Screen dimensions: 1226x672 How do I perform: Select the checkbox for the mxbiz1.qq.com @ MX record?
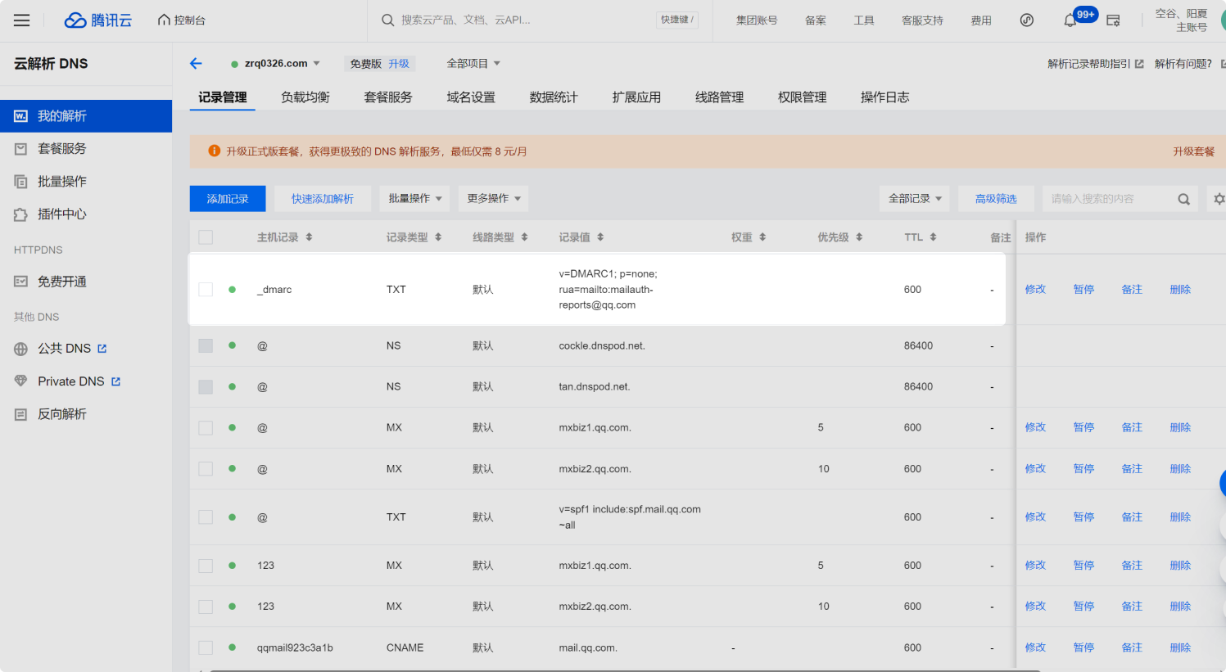(206, 428)
